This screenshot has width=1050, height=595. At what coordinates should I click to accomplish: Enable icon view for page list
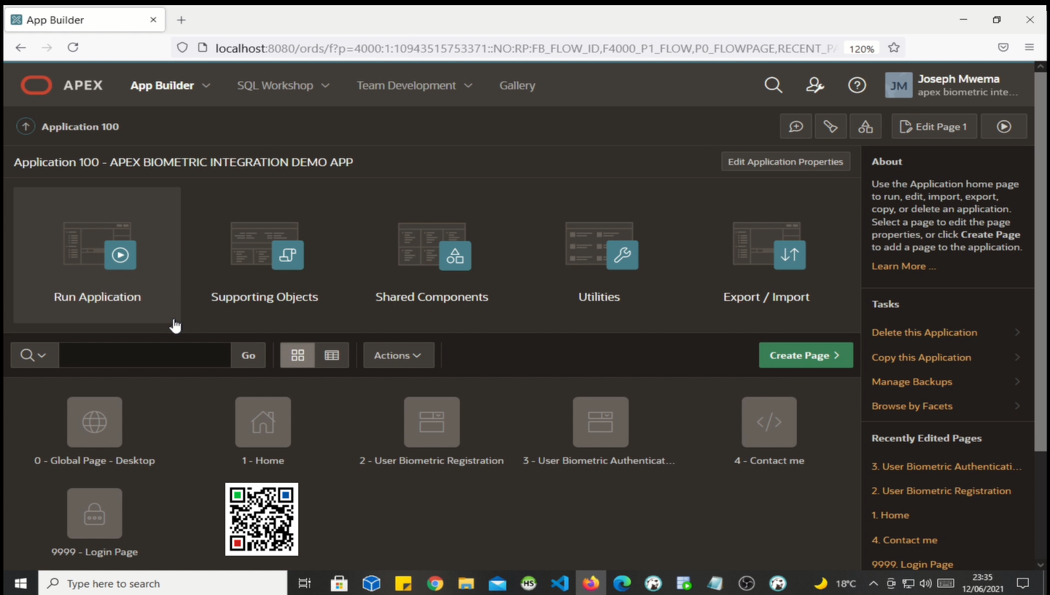tap(297, 355)
